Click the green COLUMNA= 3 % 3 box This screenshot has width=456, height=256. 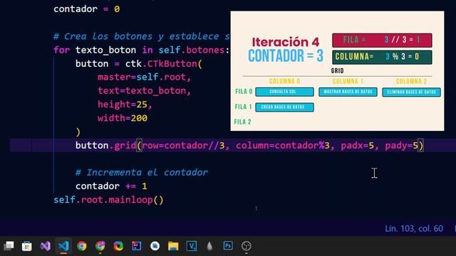[x=382, y=57]
